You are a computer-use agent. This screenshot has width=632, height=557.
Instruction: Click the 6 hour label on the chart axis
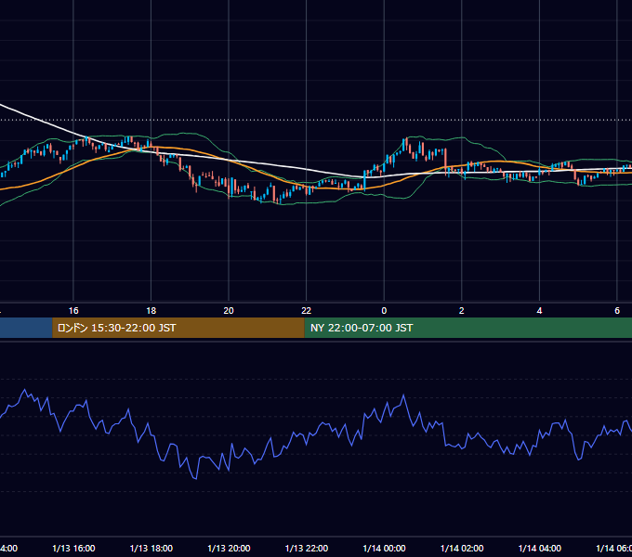tap(617, 311)
